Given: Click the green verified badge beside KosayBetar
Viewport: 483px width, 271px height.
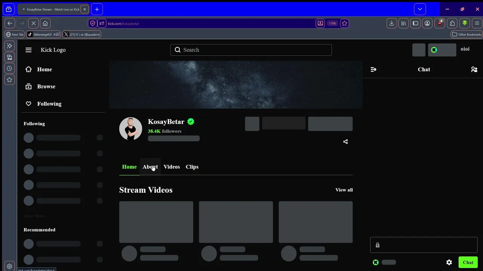Looking at the screenshot, I should 191,122.
